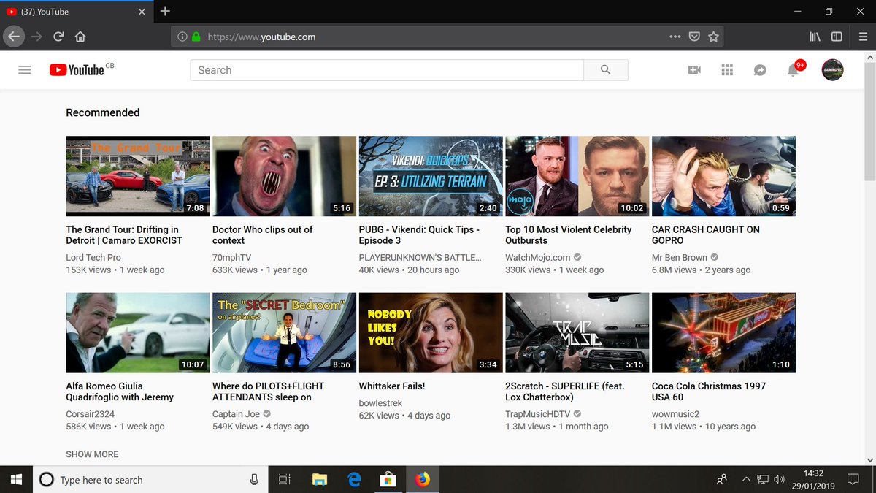Click Type here to search box
This screenshot has height=493, width=876.
pos(150,480)
